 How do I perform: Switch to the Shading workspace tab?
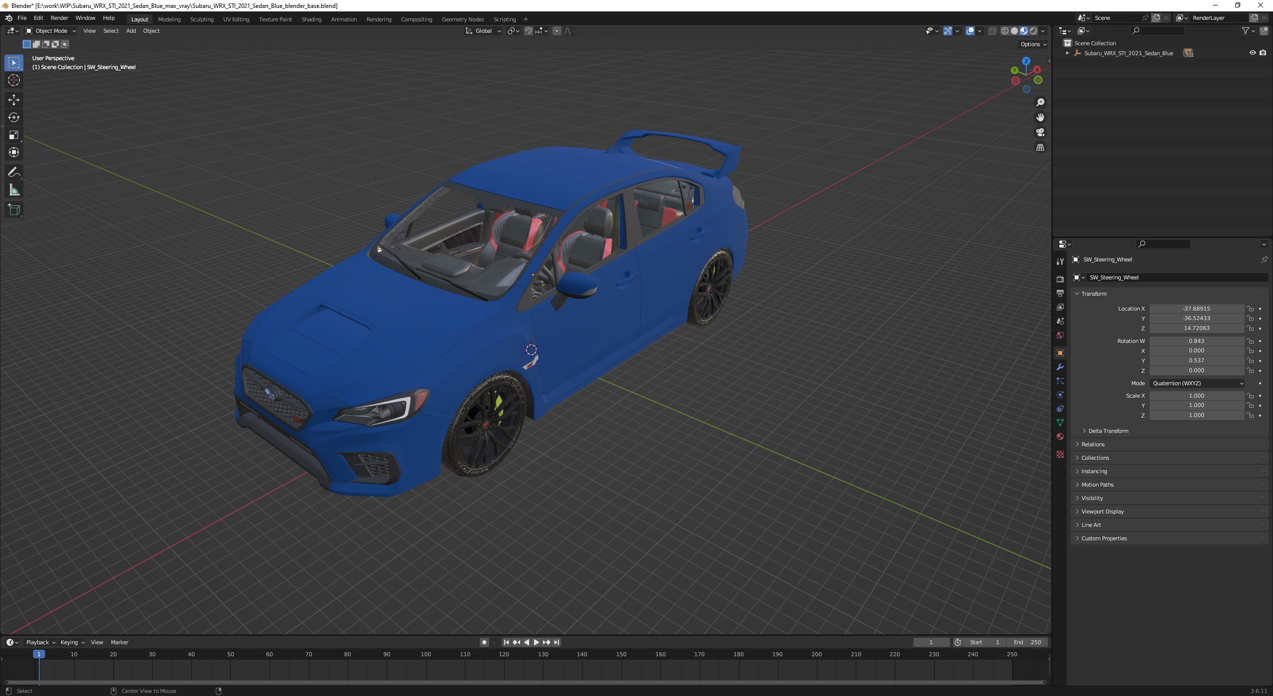pos(311,19)
